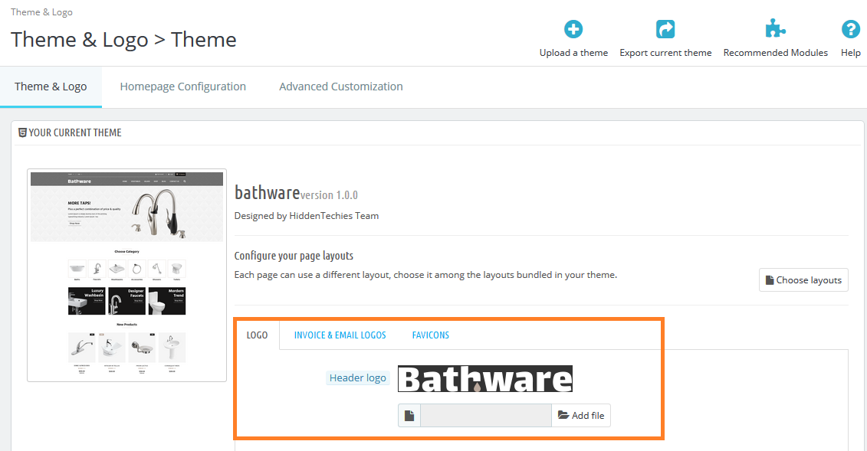Click the Upload a theme plus icon
Viewport: 867px width, 451px height.
click(x=573, y=30)
